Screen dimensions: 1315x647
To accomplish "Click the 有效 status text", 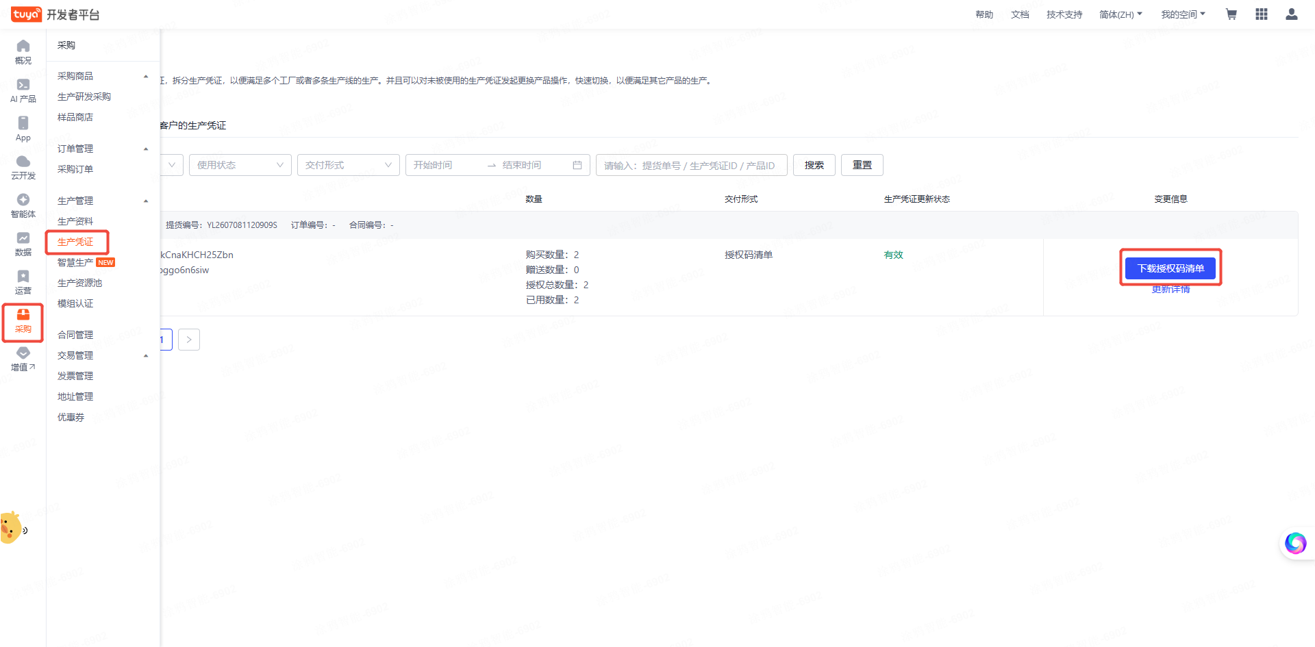I will pyautogui.click(x=894, y=255).
